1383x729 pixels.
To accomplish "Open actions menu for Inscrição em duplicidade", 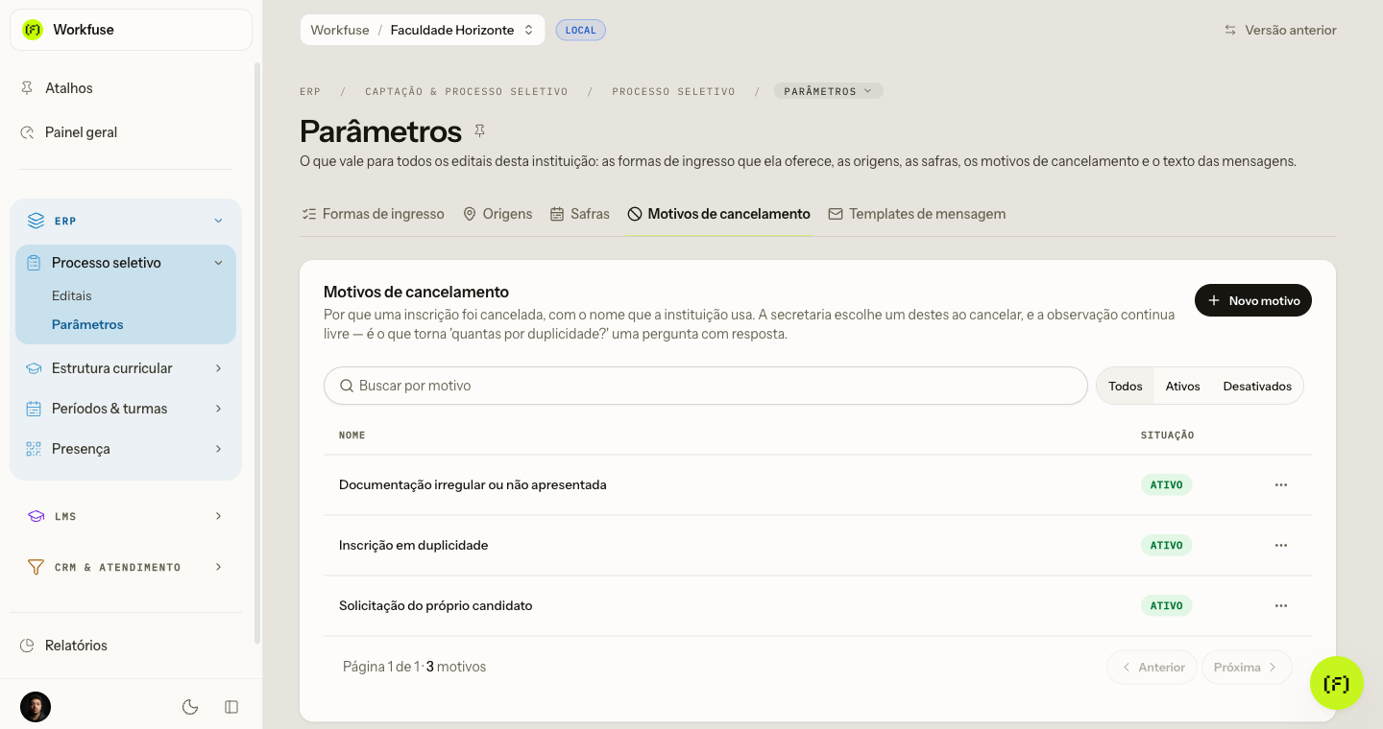I will click(x=1281, y=546).
